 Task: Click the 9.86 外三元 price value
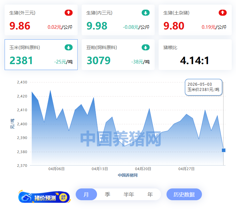click(20, 26)
